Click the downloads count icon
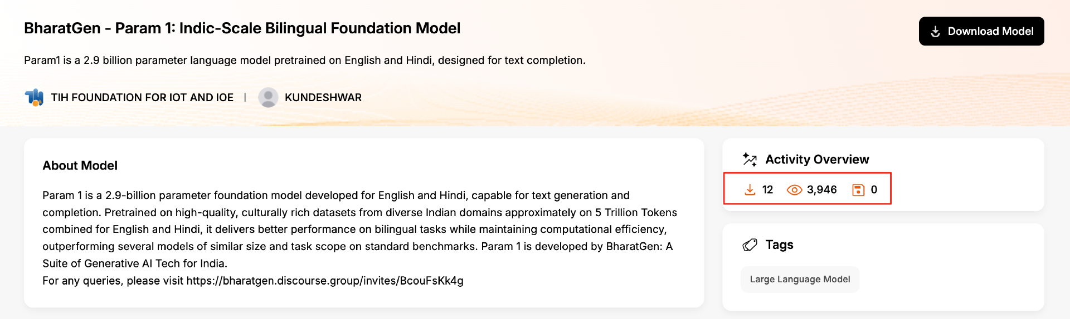The height and width of the screenshot is (319, 1070). pos(750,190)
